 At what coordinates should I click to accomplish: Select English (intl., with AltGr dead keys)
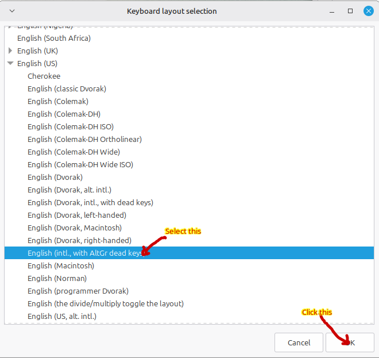point(86,253)
